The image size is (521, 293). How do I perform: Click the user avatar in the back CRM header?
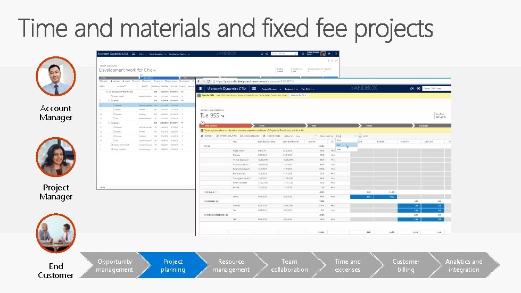(x=323, y=54)
